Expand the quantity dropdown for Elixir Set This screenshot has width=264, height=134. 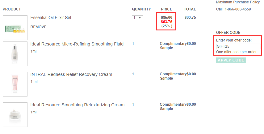pos(137,18)
